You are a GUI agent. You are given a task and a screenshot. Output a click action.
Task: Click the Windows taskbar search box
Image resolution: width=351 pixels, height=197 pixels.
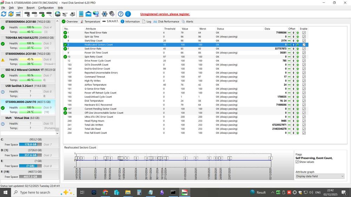35,192
